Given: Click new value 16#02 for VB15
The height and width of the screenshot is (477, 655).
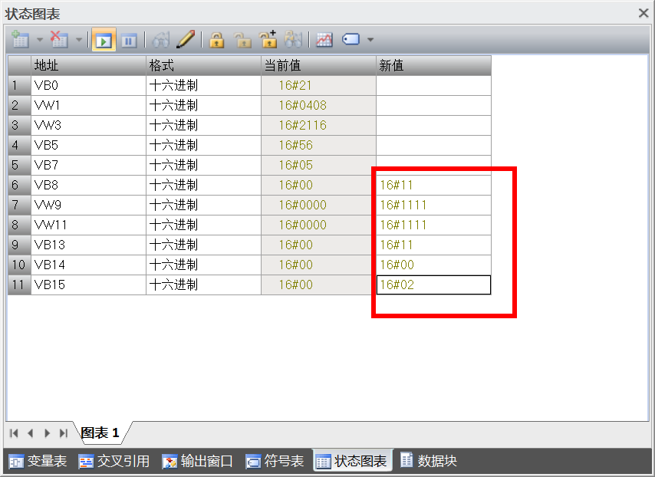Looking at the screenshot, I should tap(433, 285).
